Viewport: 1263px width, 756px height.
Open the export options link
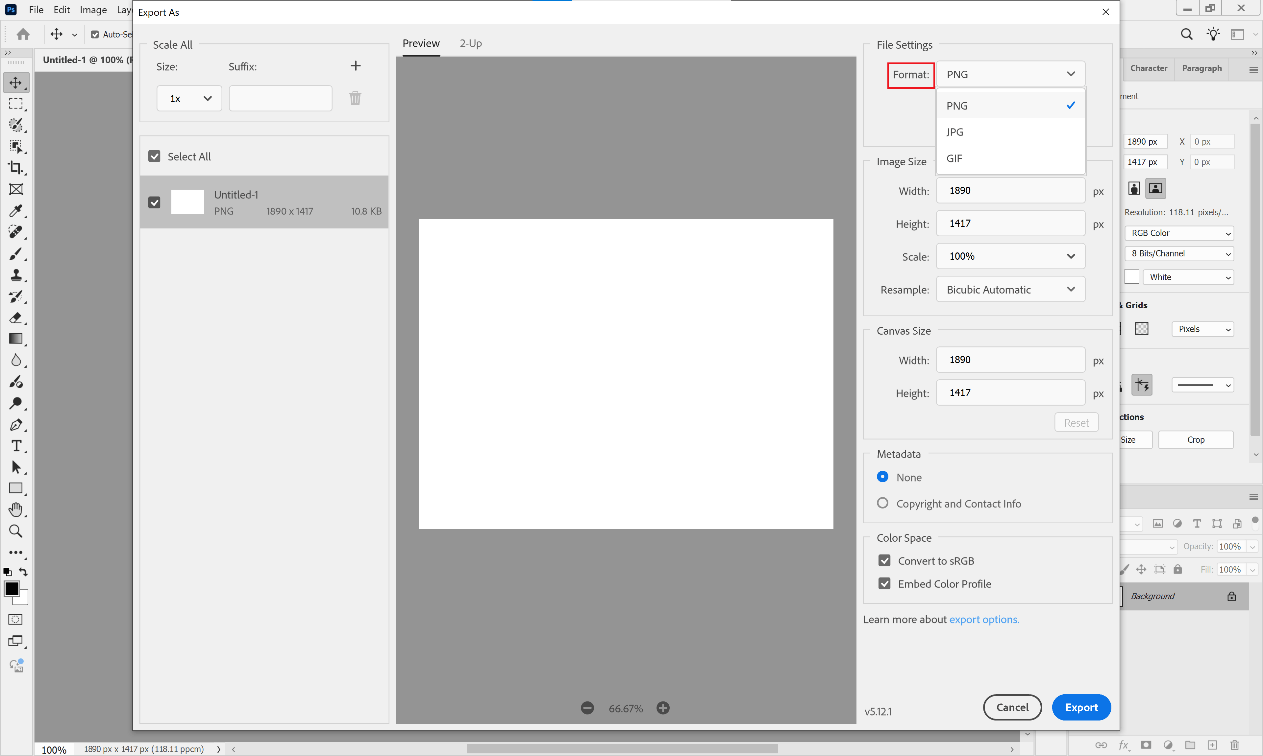(x=984, y=620)
